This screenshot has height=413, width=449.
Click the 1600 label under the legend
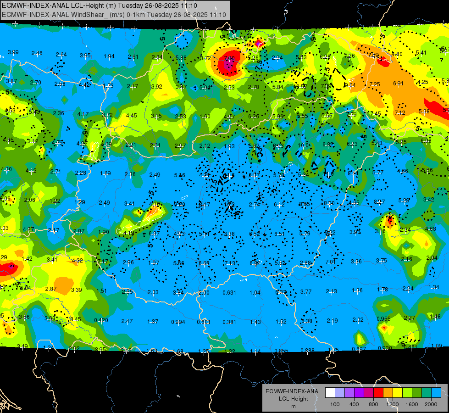[412, 404]
